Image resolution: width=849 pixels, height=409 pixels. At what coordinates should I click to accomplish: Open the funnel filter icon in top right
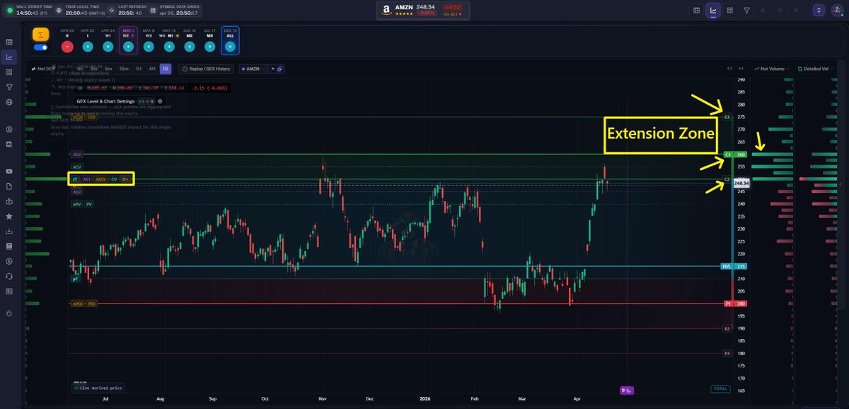coord(746,11)
